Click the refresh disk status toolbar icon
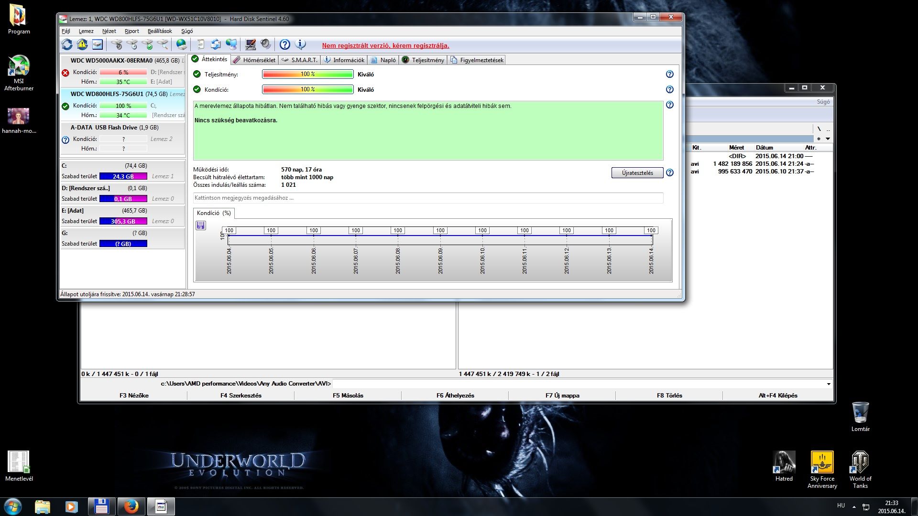 [67, 44]
